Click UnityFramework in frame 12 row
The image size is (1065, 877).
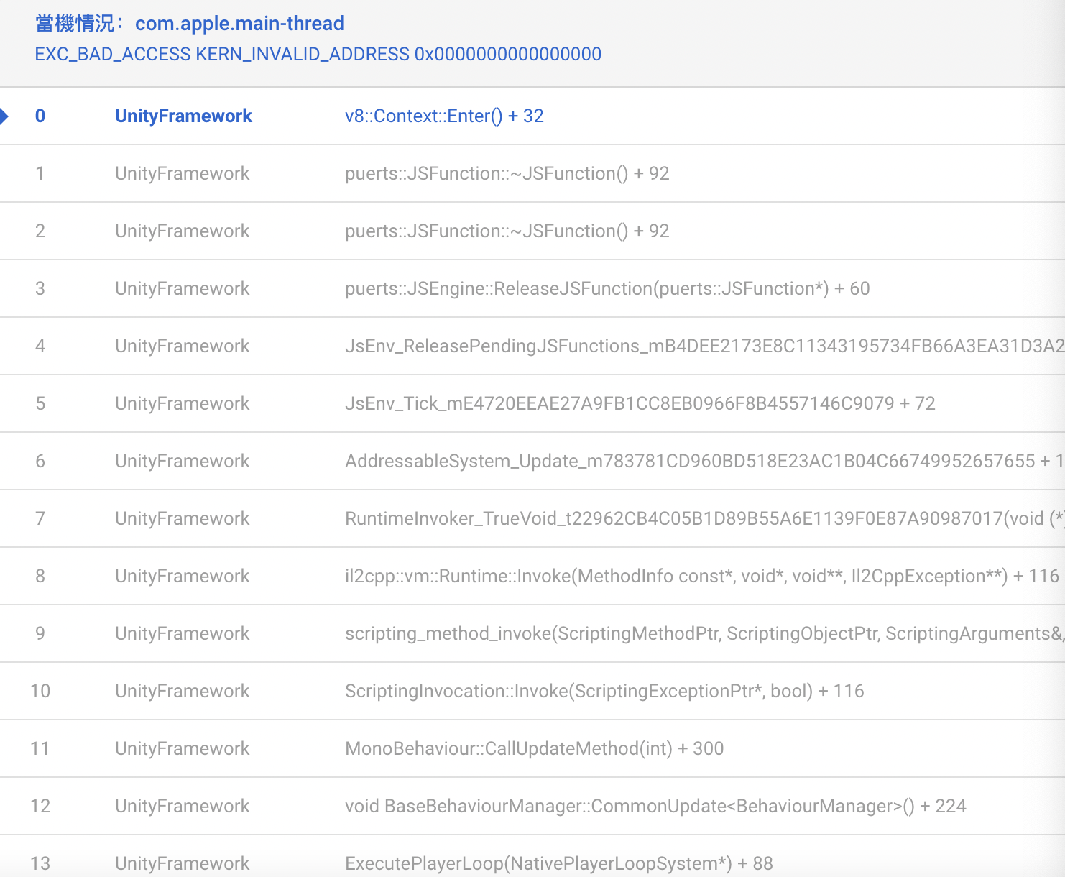click(x=183, y=806)
